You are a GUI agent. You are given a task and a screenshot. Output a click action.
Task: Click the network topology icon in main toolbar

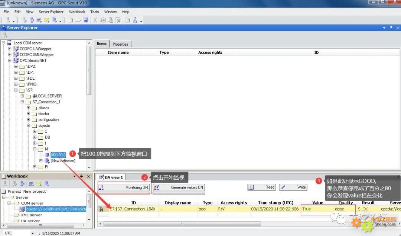click(135, 20)
